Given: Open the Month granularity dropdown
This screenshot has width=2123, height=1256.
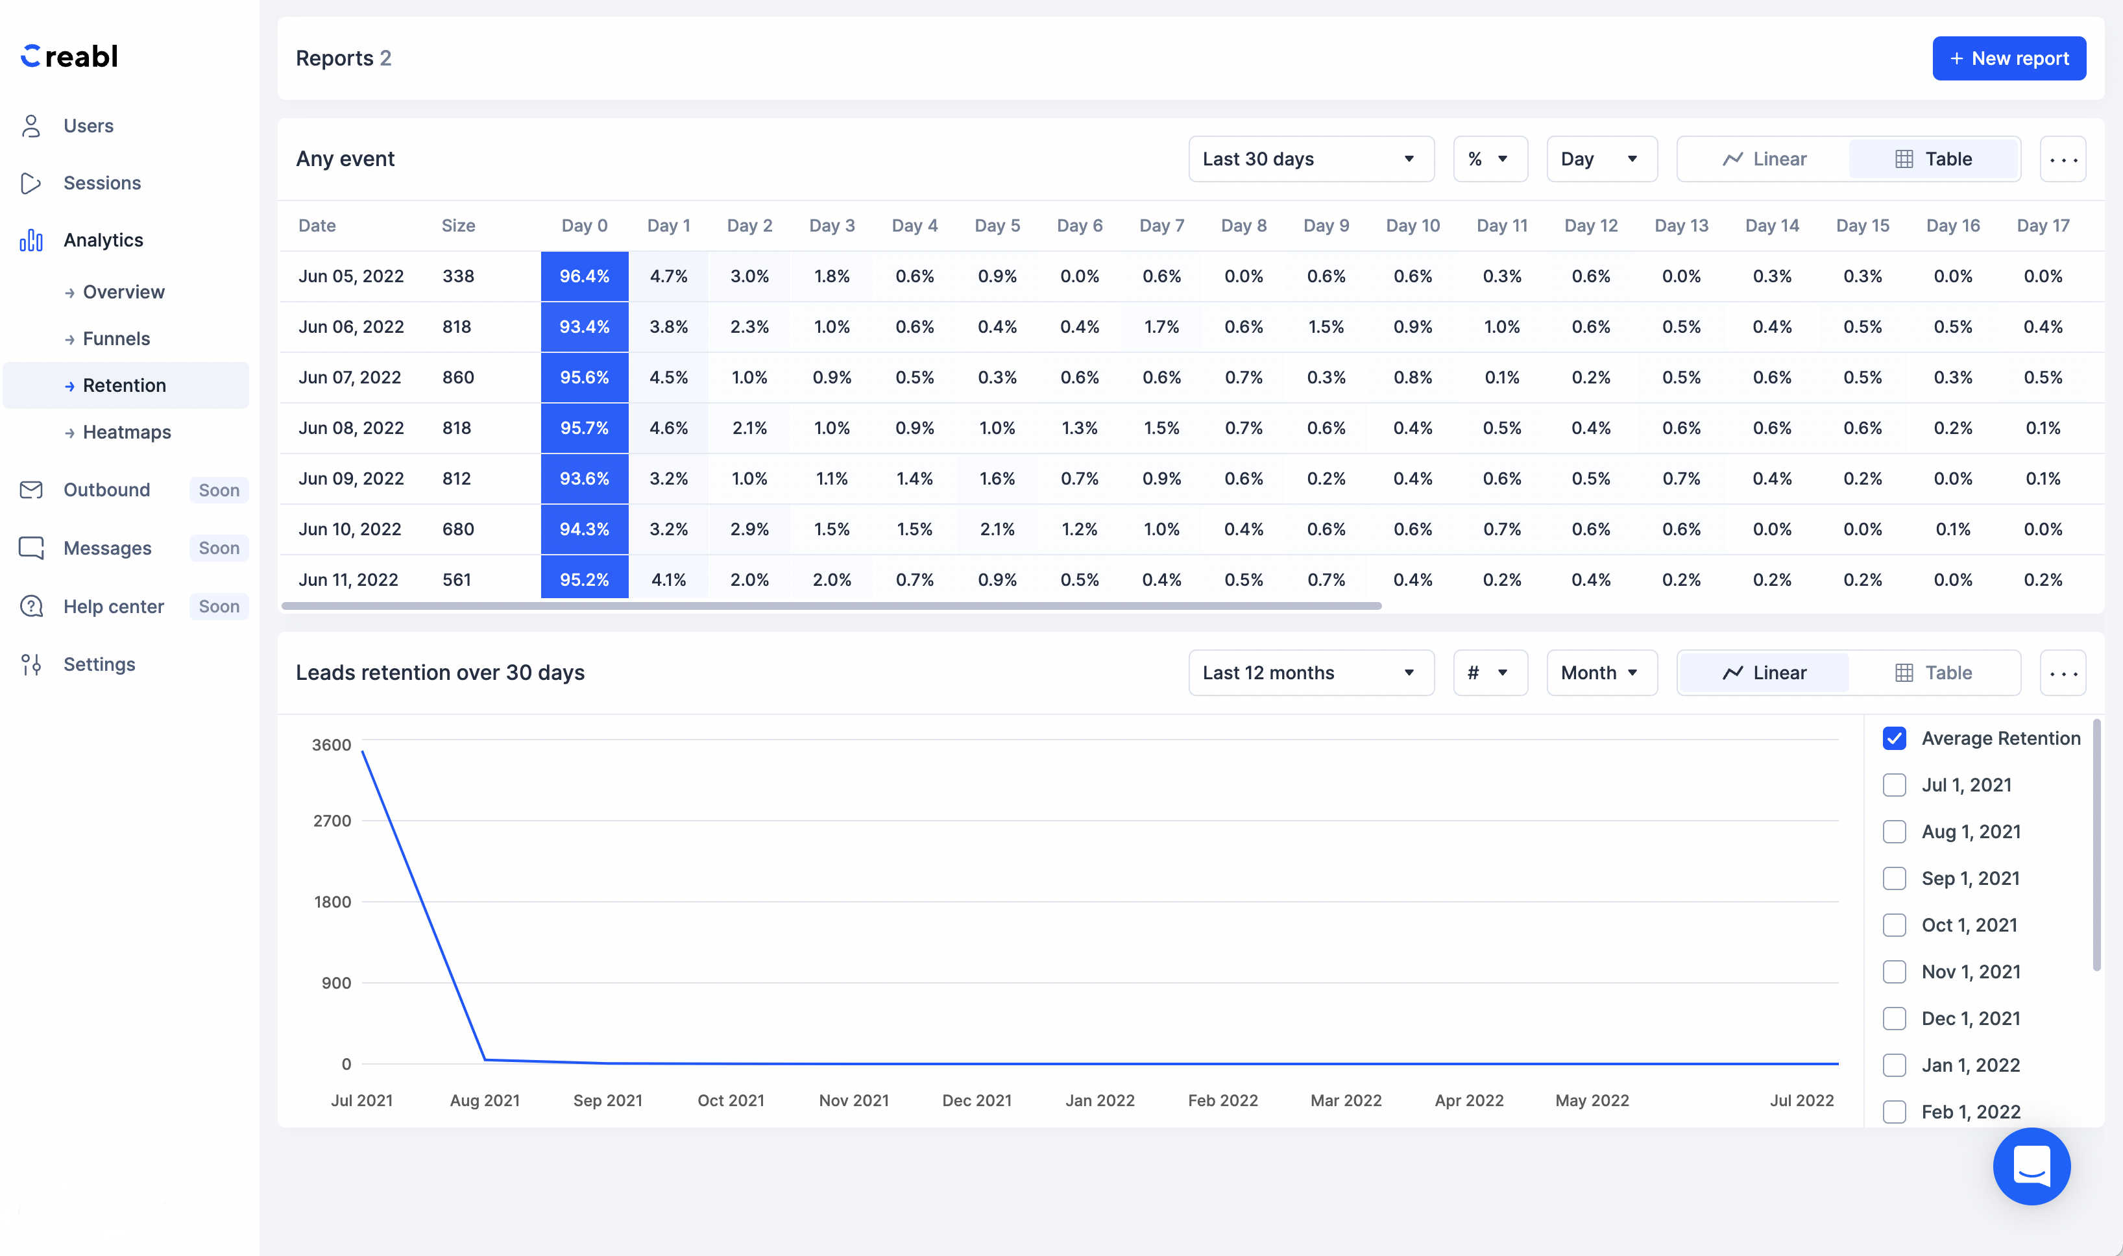Looking at the screenshot, I should 1601,673.
